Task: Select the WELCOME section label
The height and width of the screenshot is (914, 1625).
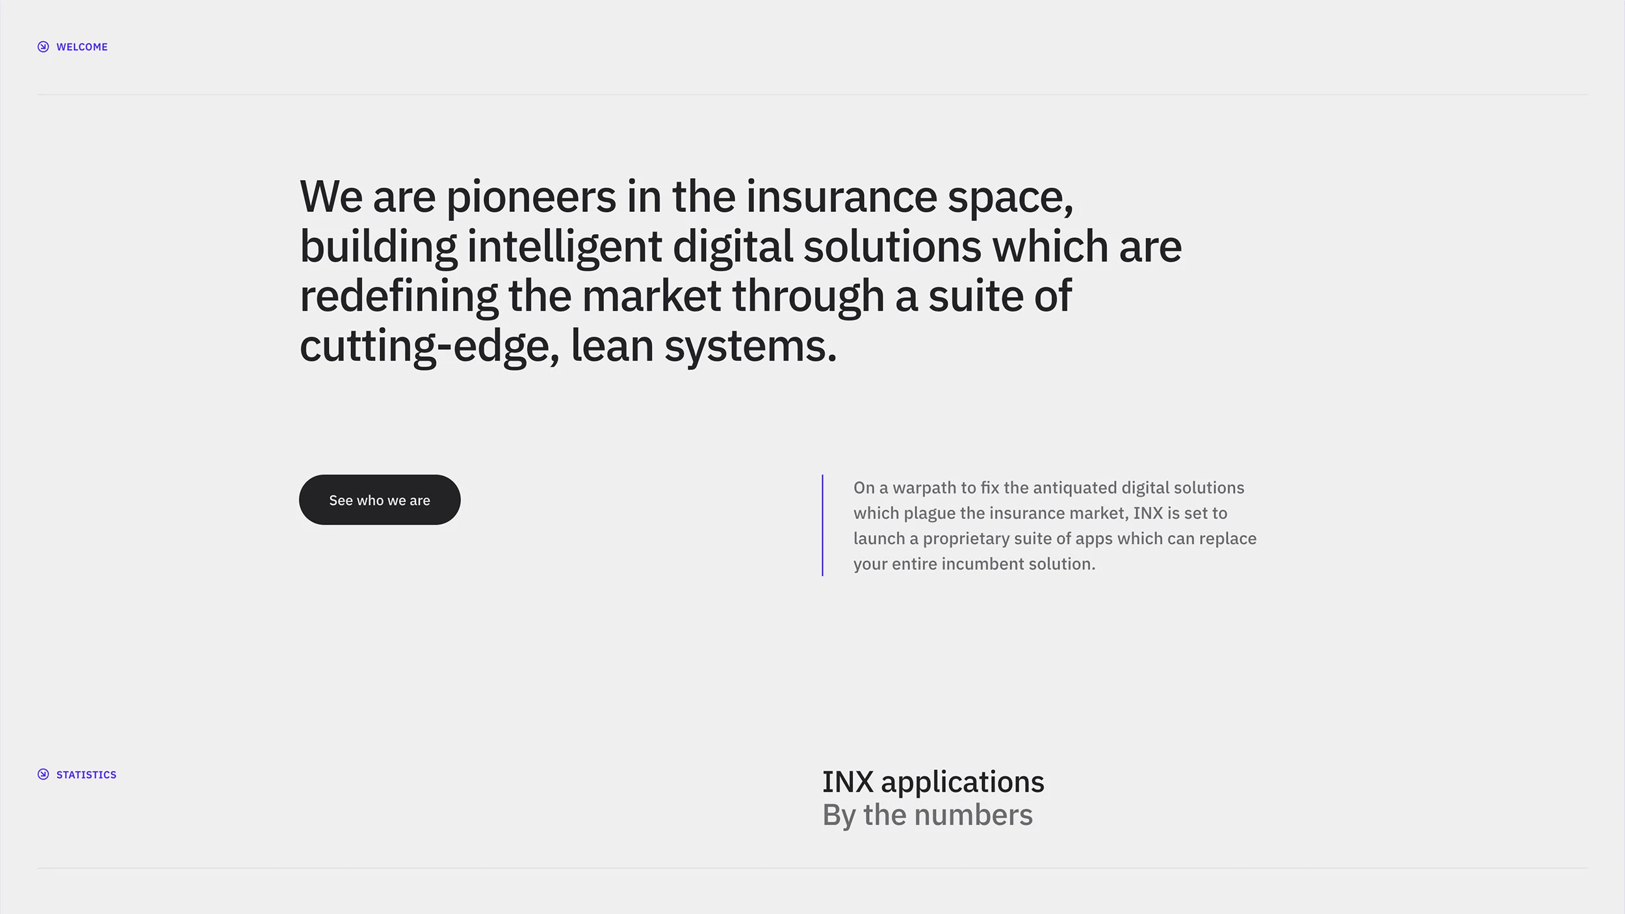Action: pyautogui.click(x=82, y=47)
